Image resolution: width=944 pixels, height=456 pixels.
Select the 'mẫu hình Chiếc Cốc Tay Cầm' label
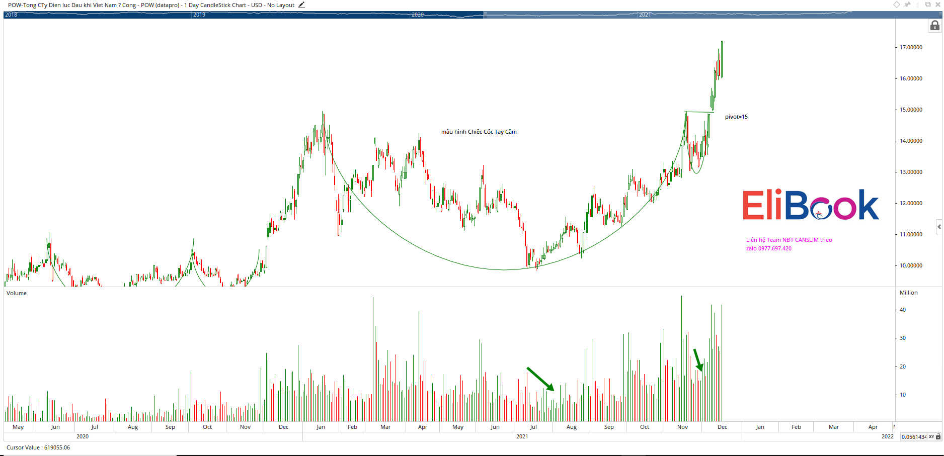tap(479, 132)
